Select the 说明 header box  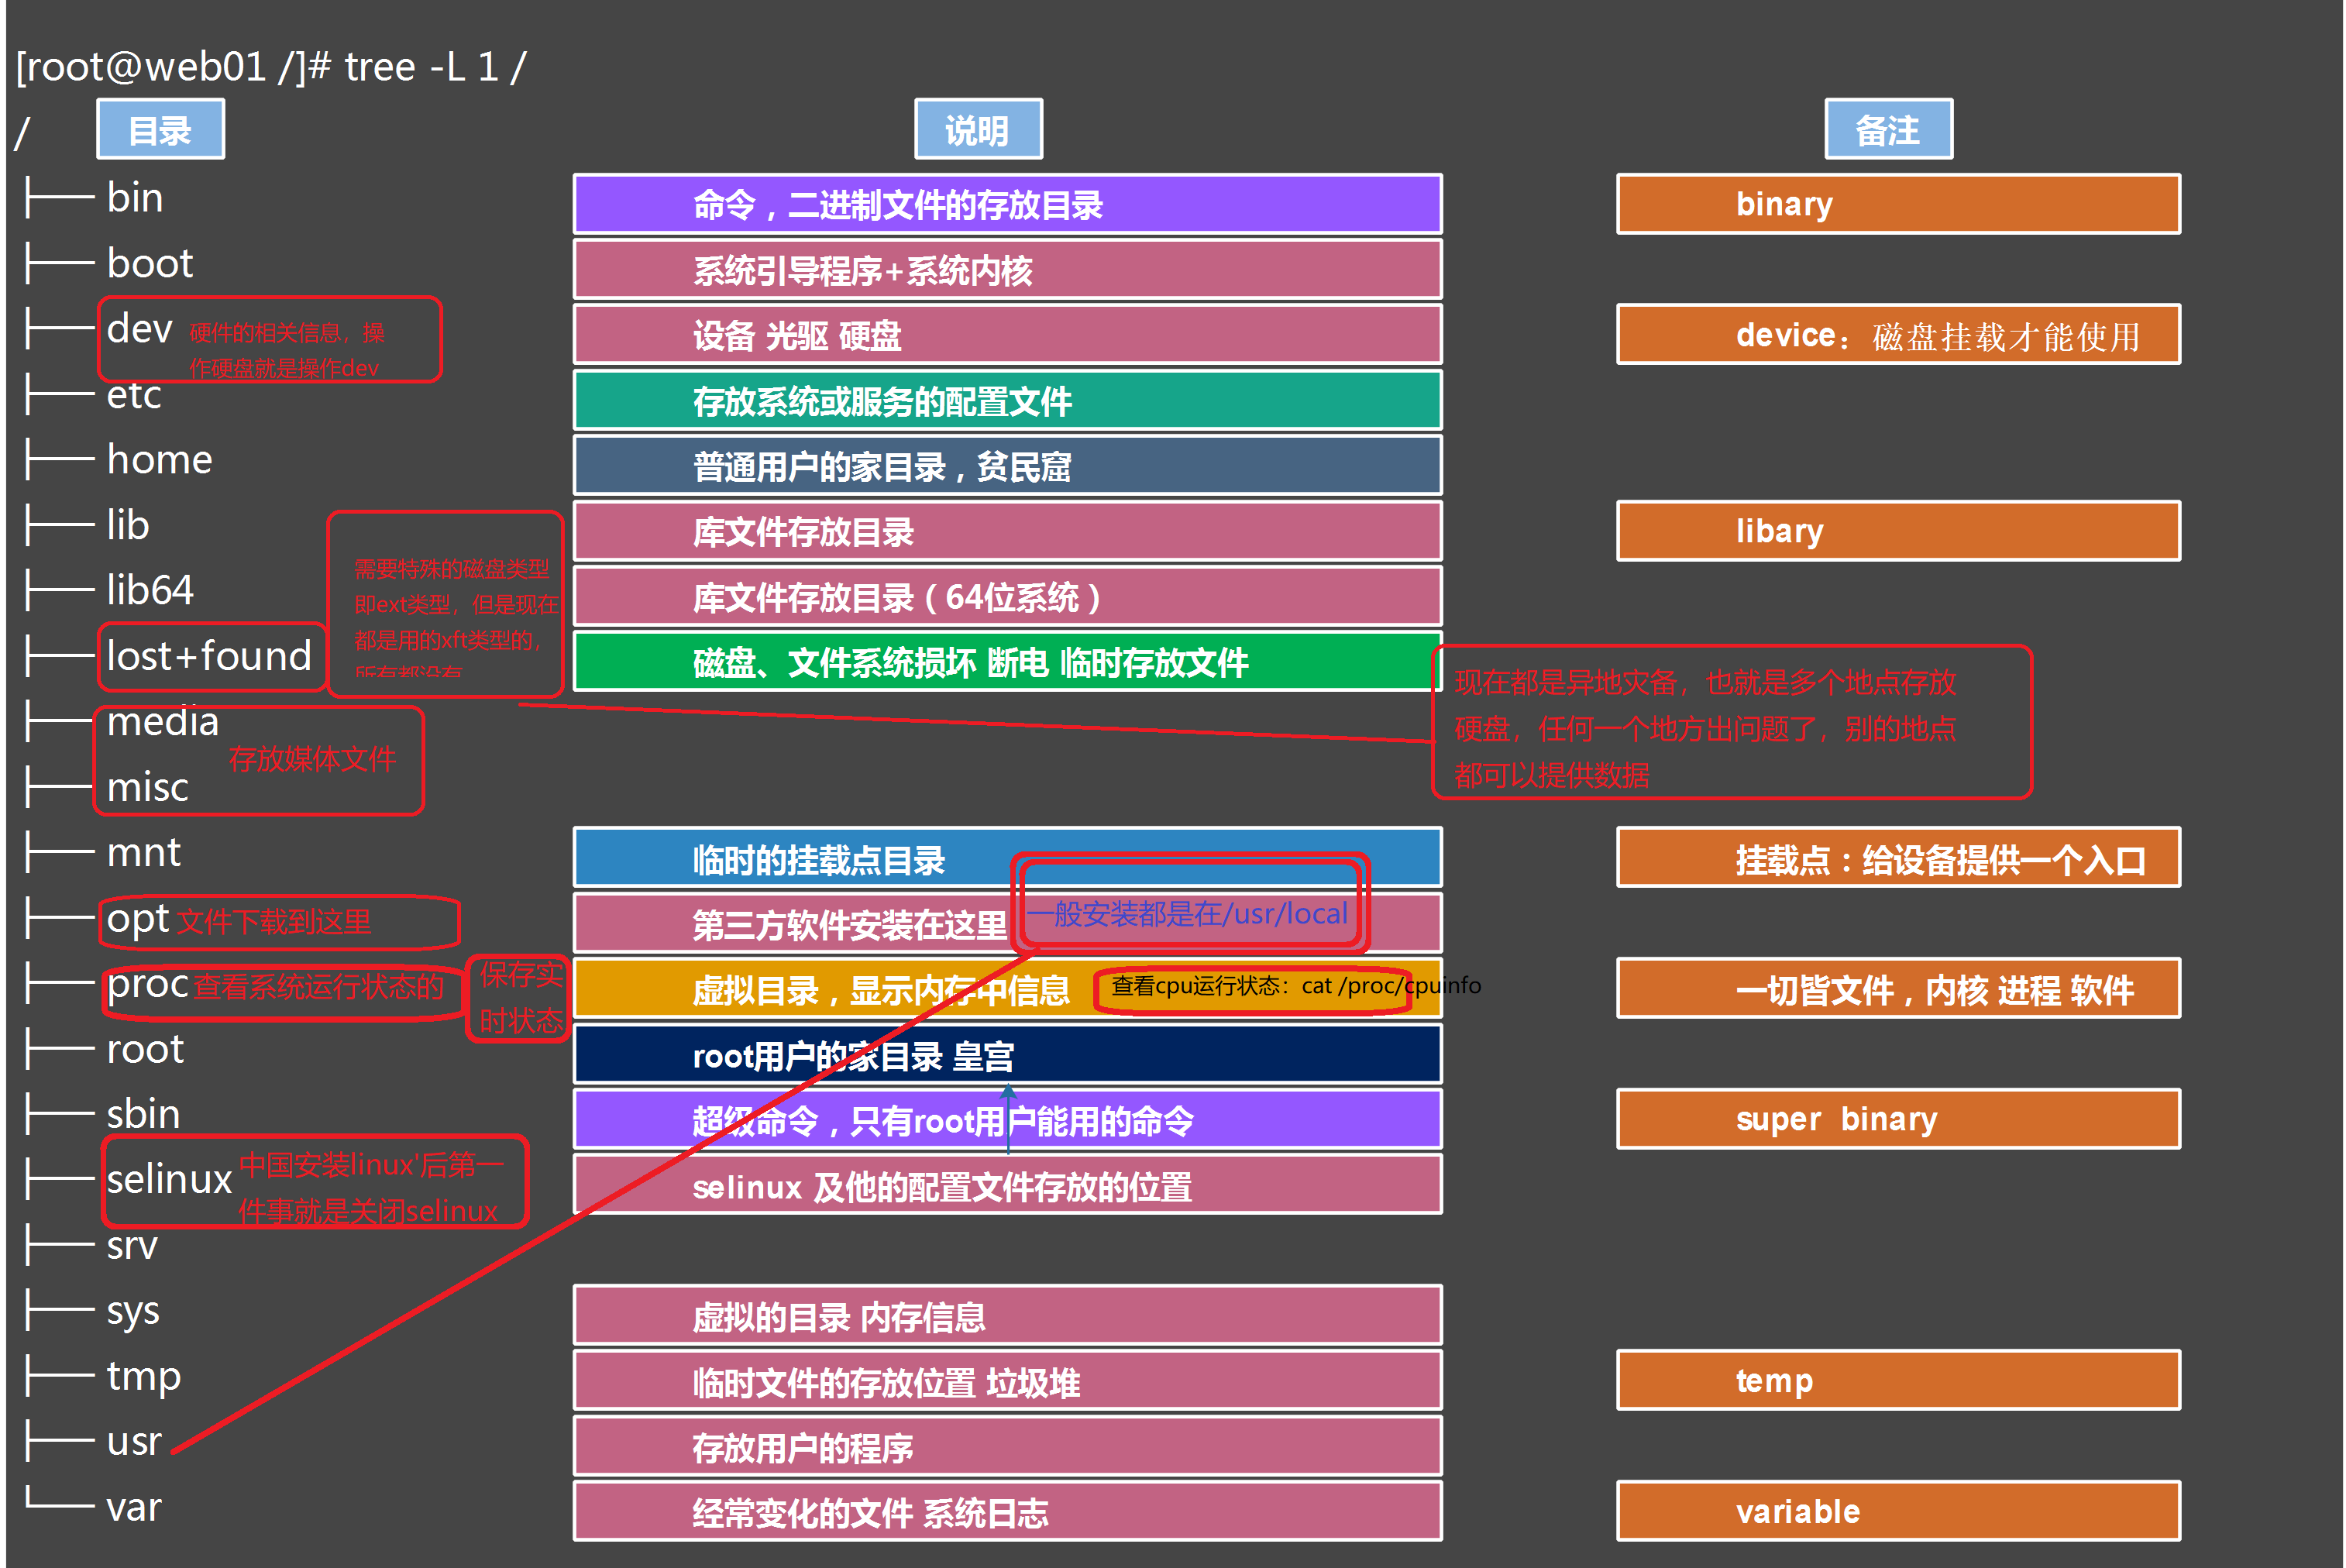pyautogui.click(x=978, y=129)
